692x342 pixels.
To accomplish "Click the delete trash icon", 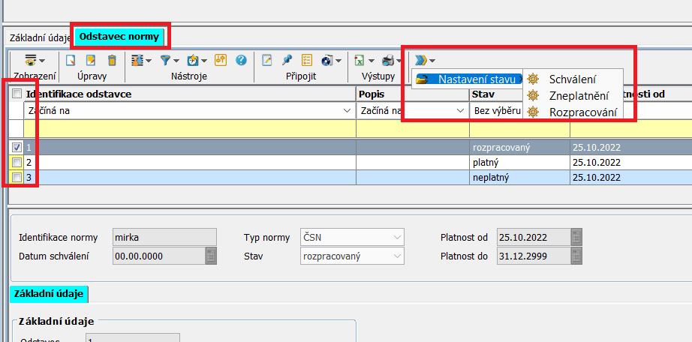I will point(112,60).
